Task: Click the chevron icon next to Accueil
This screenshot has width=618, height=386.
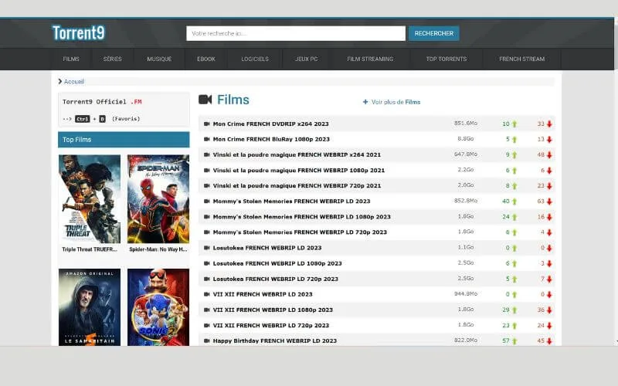Action: 60,81
